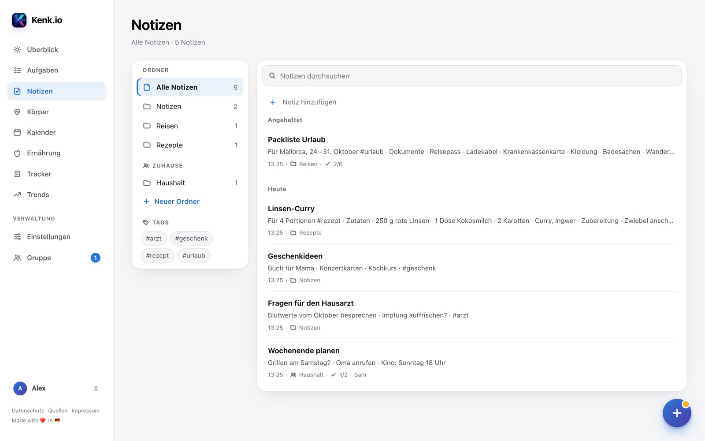Select the Alle Notizen folder
This screenshot has width=705, height=441.
point(190,87)
